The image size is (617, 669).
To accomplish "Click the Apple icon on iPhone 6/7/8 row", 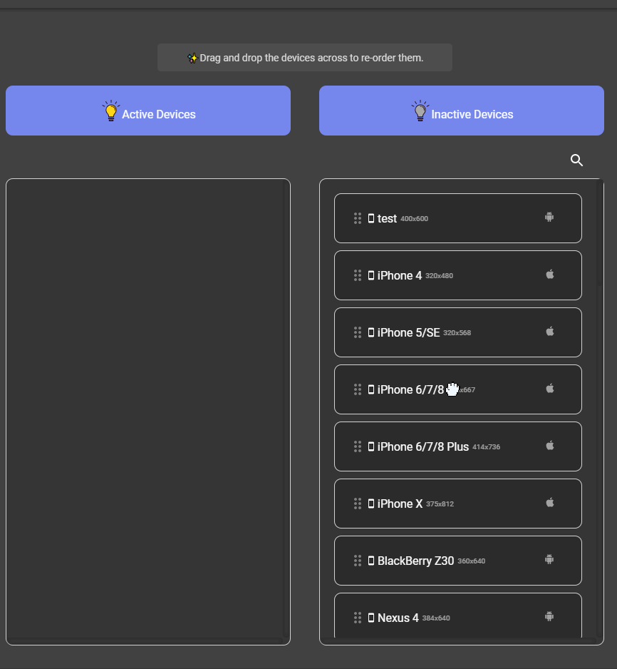I will (549, 388).
